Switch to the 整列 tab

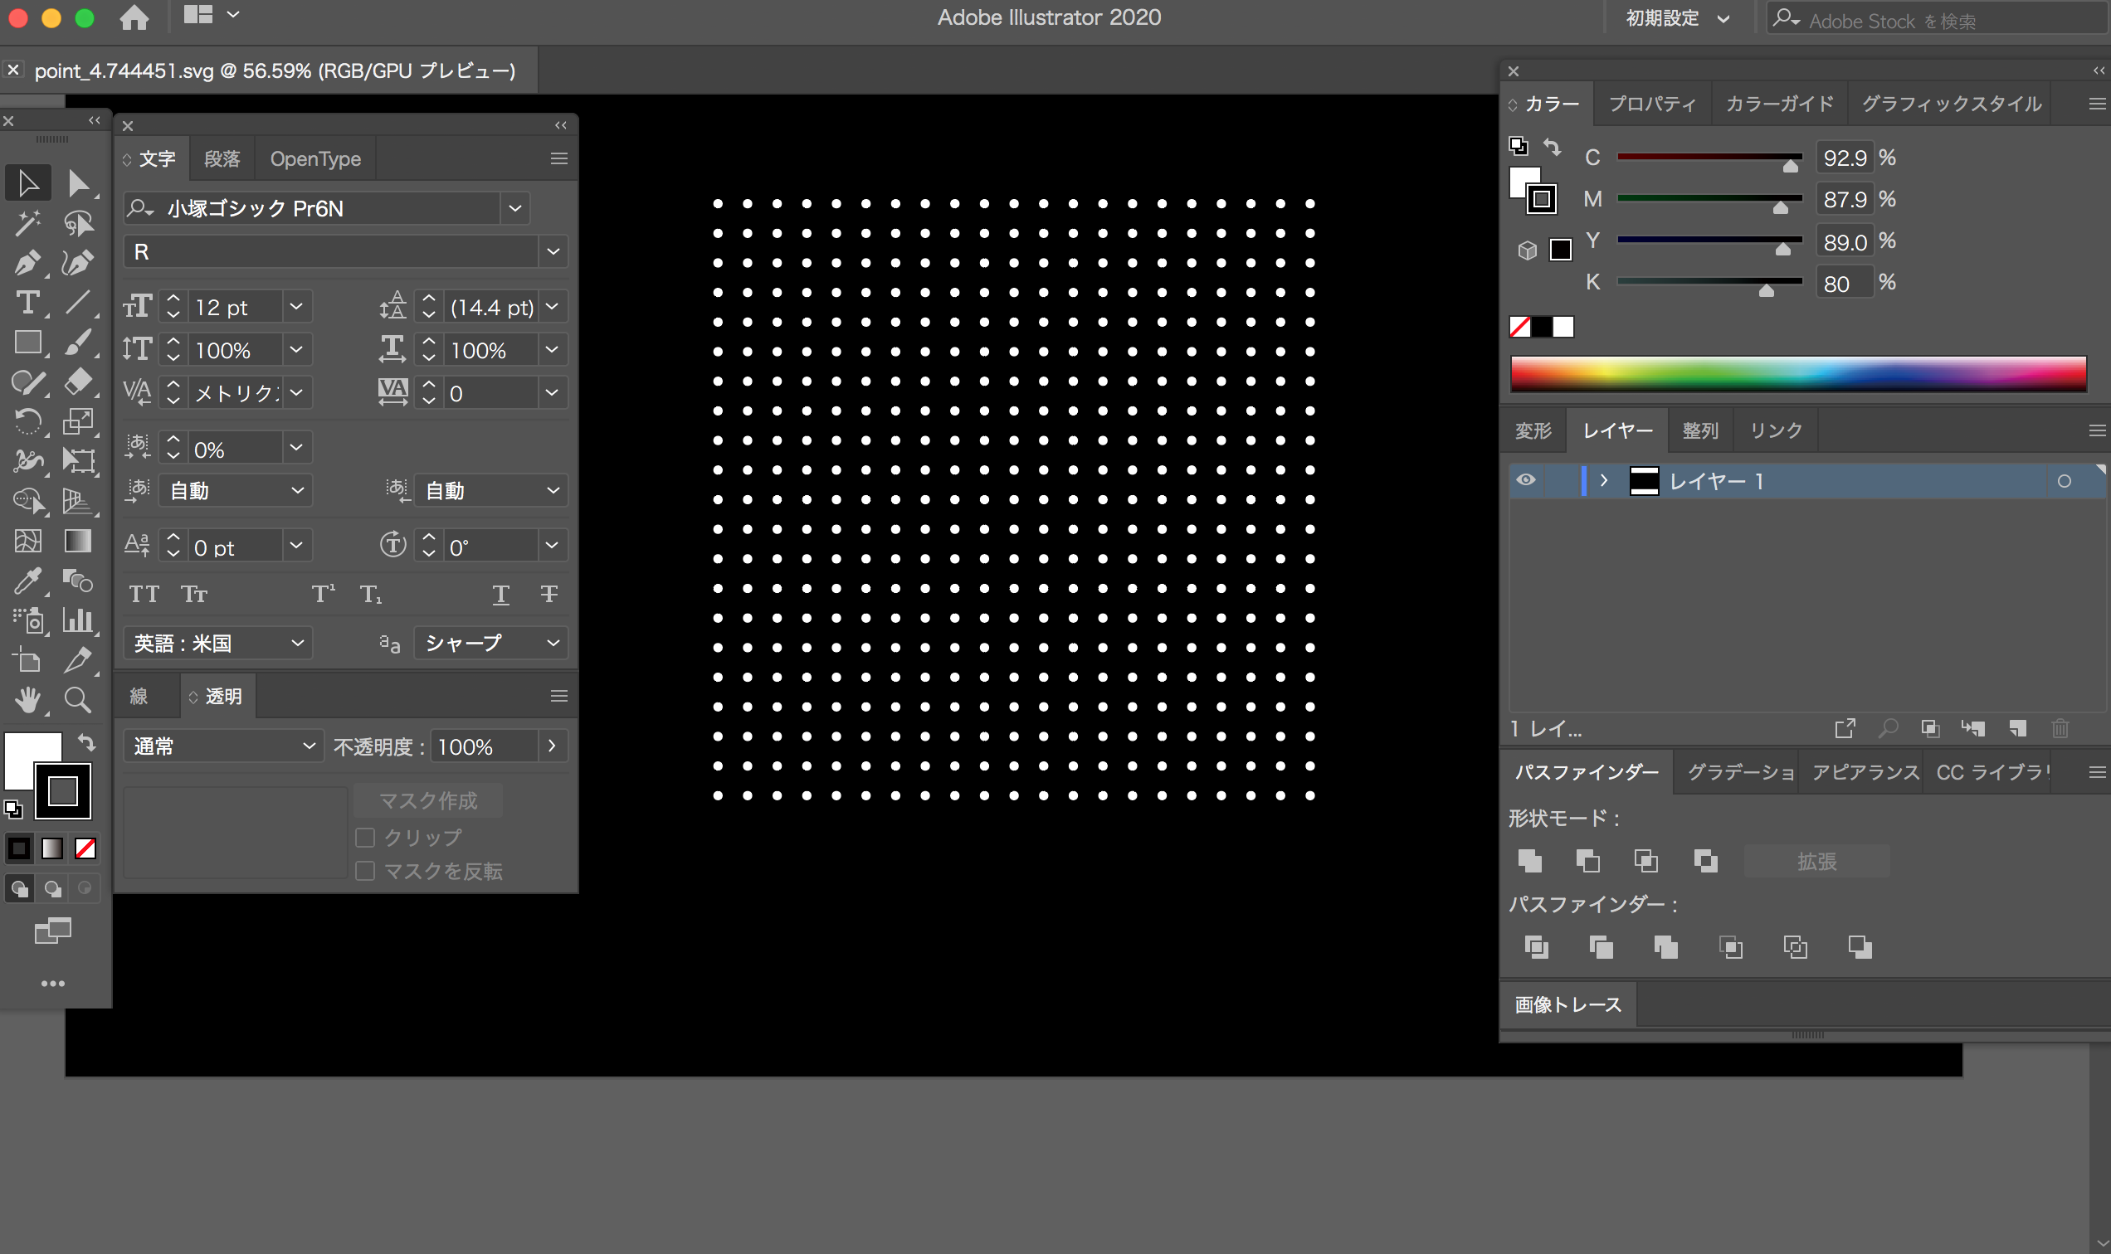tap(1700, 431)
